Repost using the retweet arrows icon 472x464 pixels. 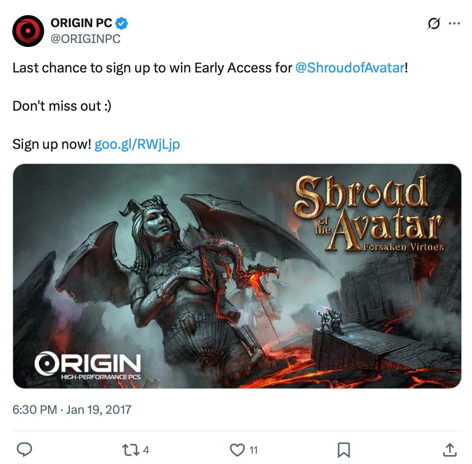pos(130,450)
